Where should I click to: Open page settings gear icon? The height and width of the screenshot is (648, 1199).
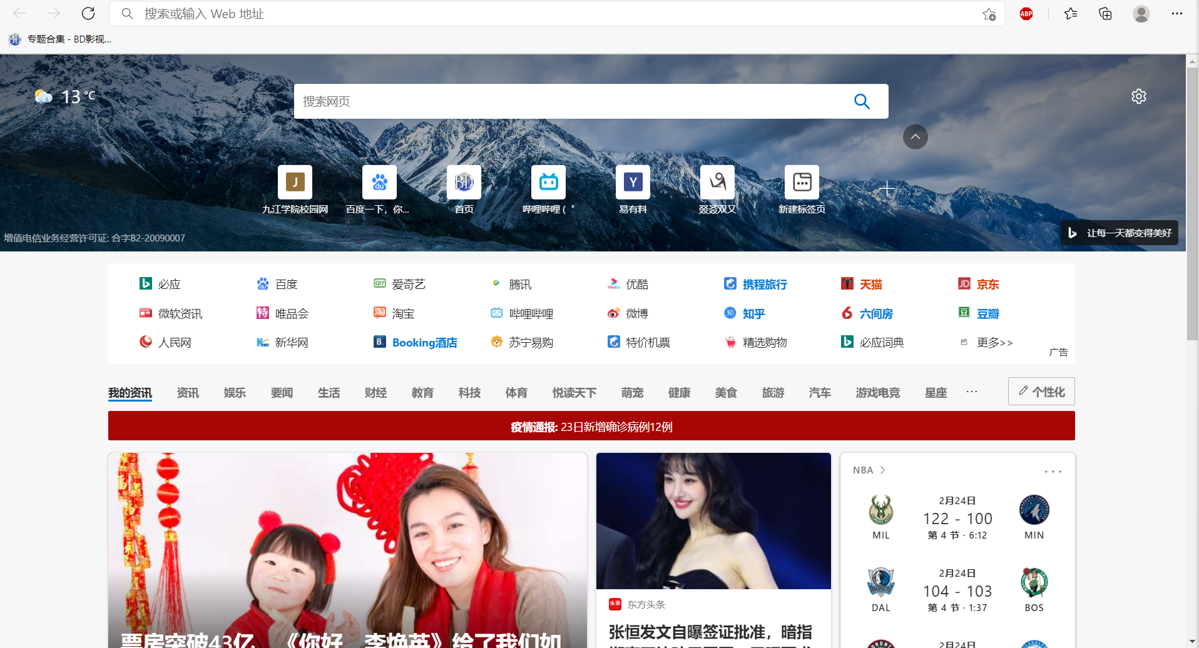point(1139,96)
